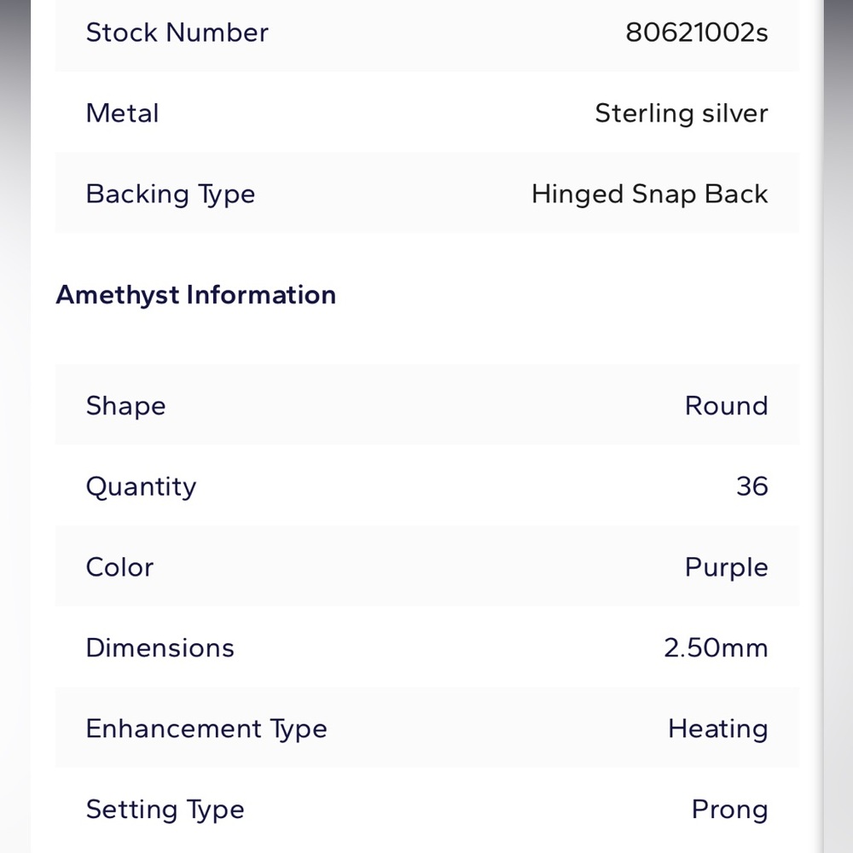
Task: Select the stock number 80621002s value
Action: [696, 32]
